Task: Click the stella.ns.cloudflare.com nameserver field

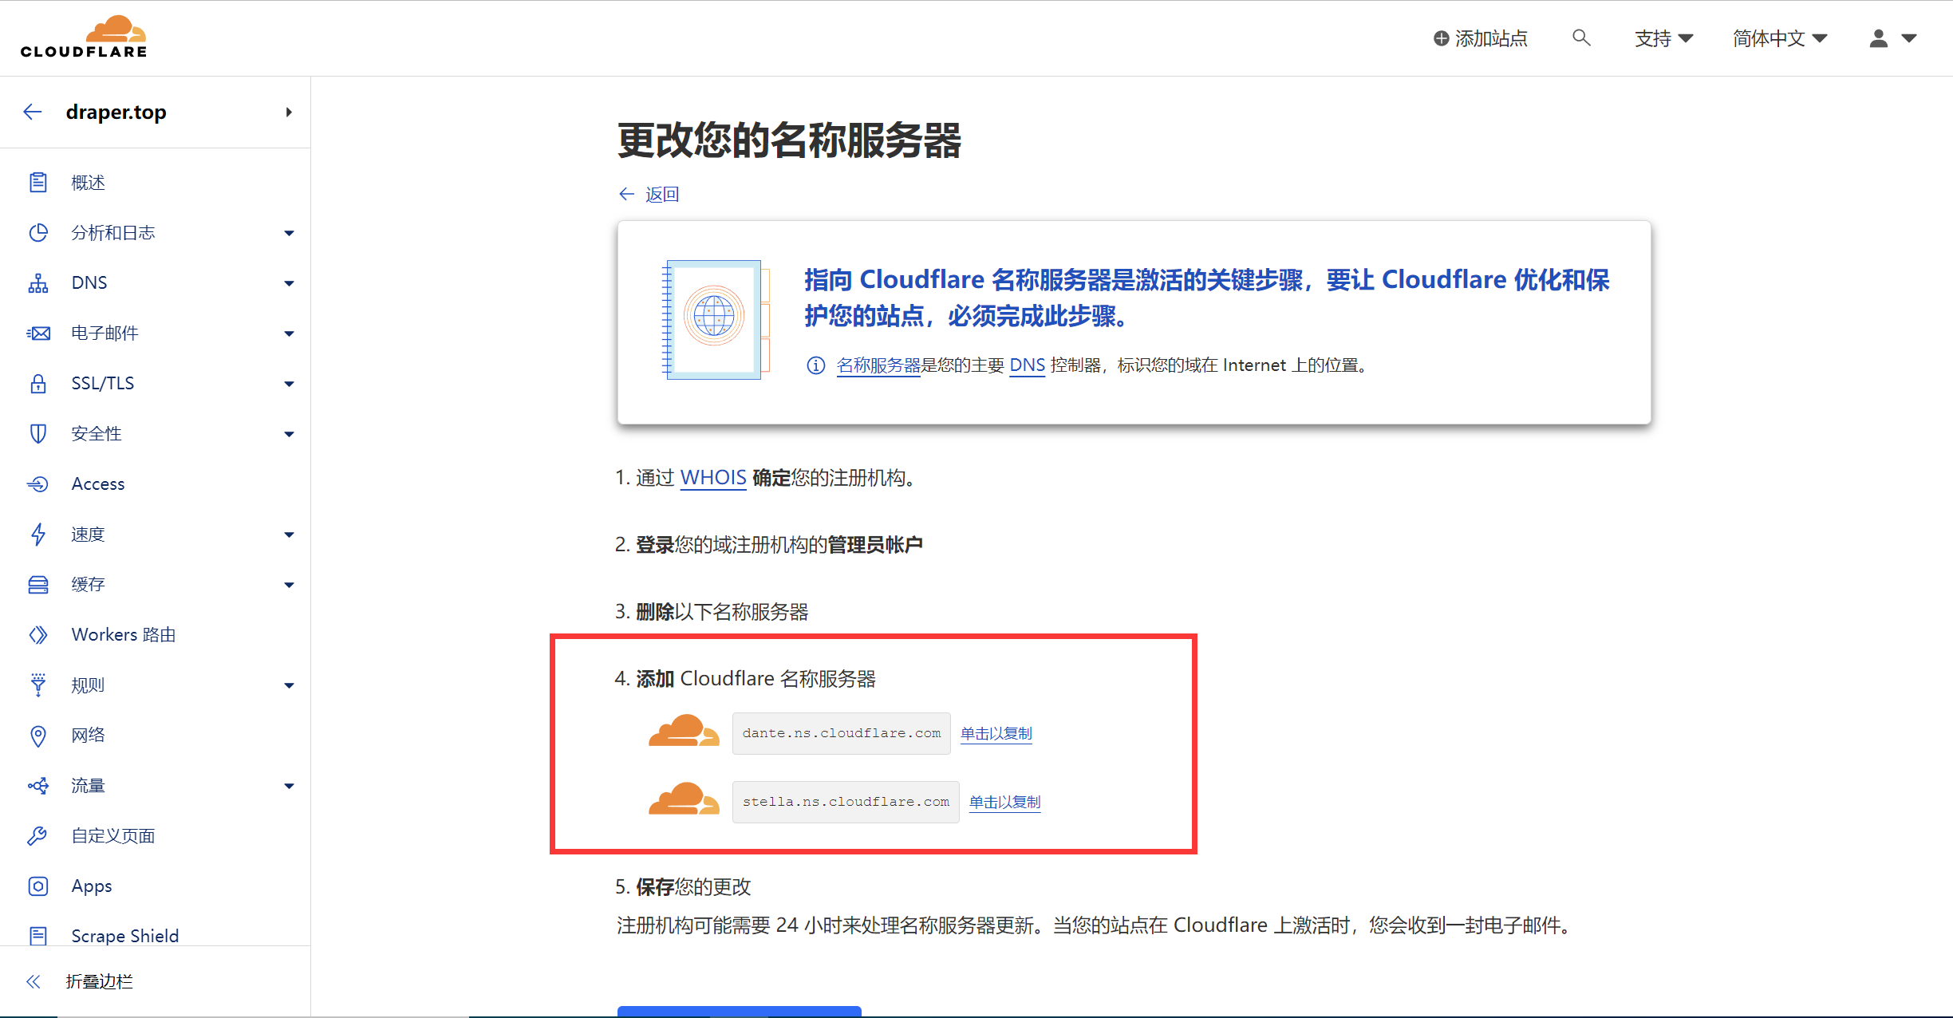Action: pos(846,802)
